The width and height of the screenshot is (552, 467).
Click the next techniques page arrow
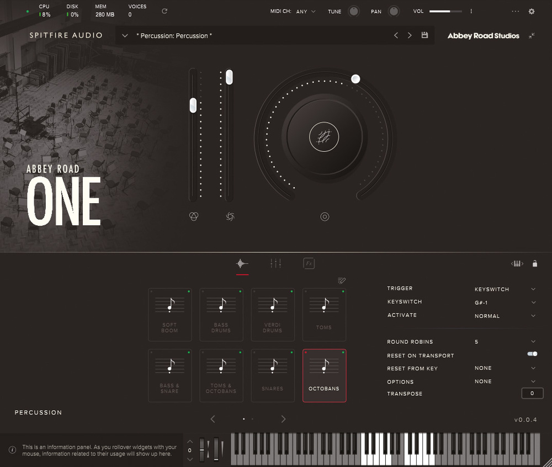point(283,419)
